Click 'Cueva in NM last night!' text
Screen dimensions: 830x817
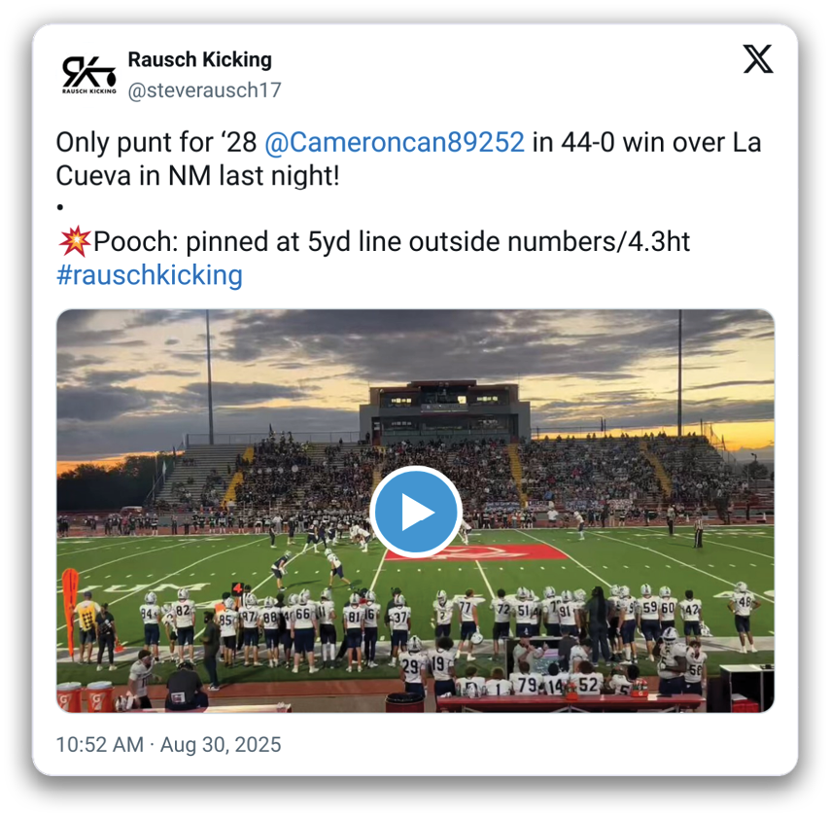[197, 175]
